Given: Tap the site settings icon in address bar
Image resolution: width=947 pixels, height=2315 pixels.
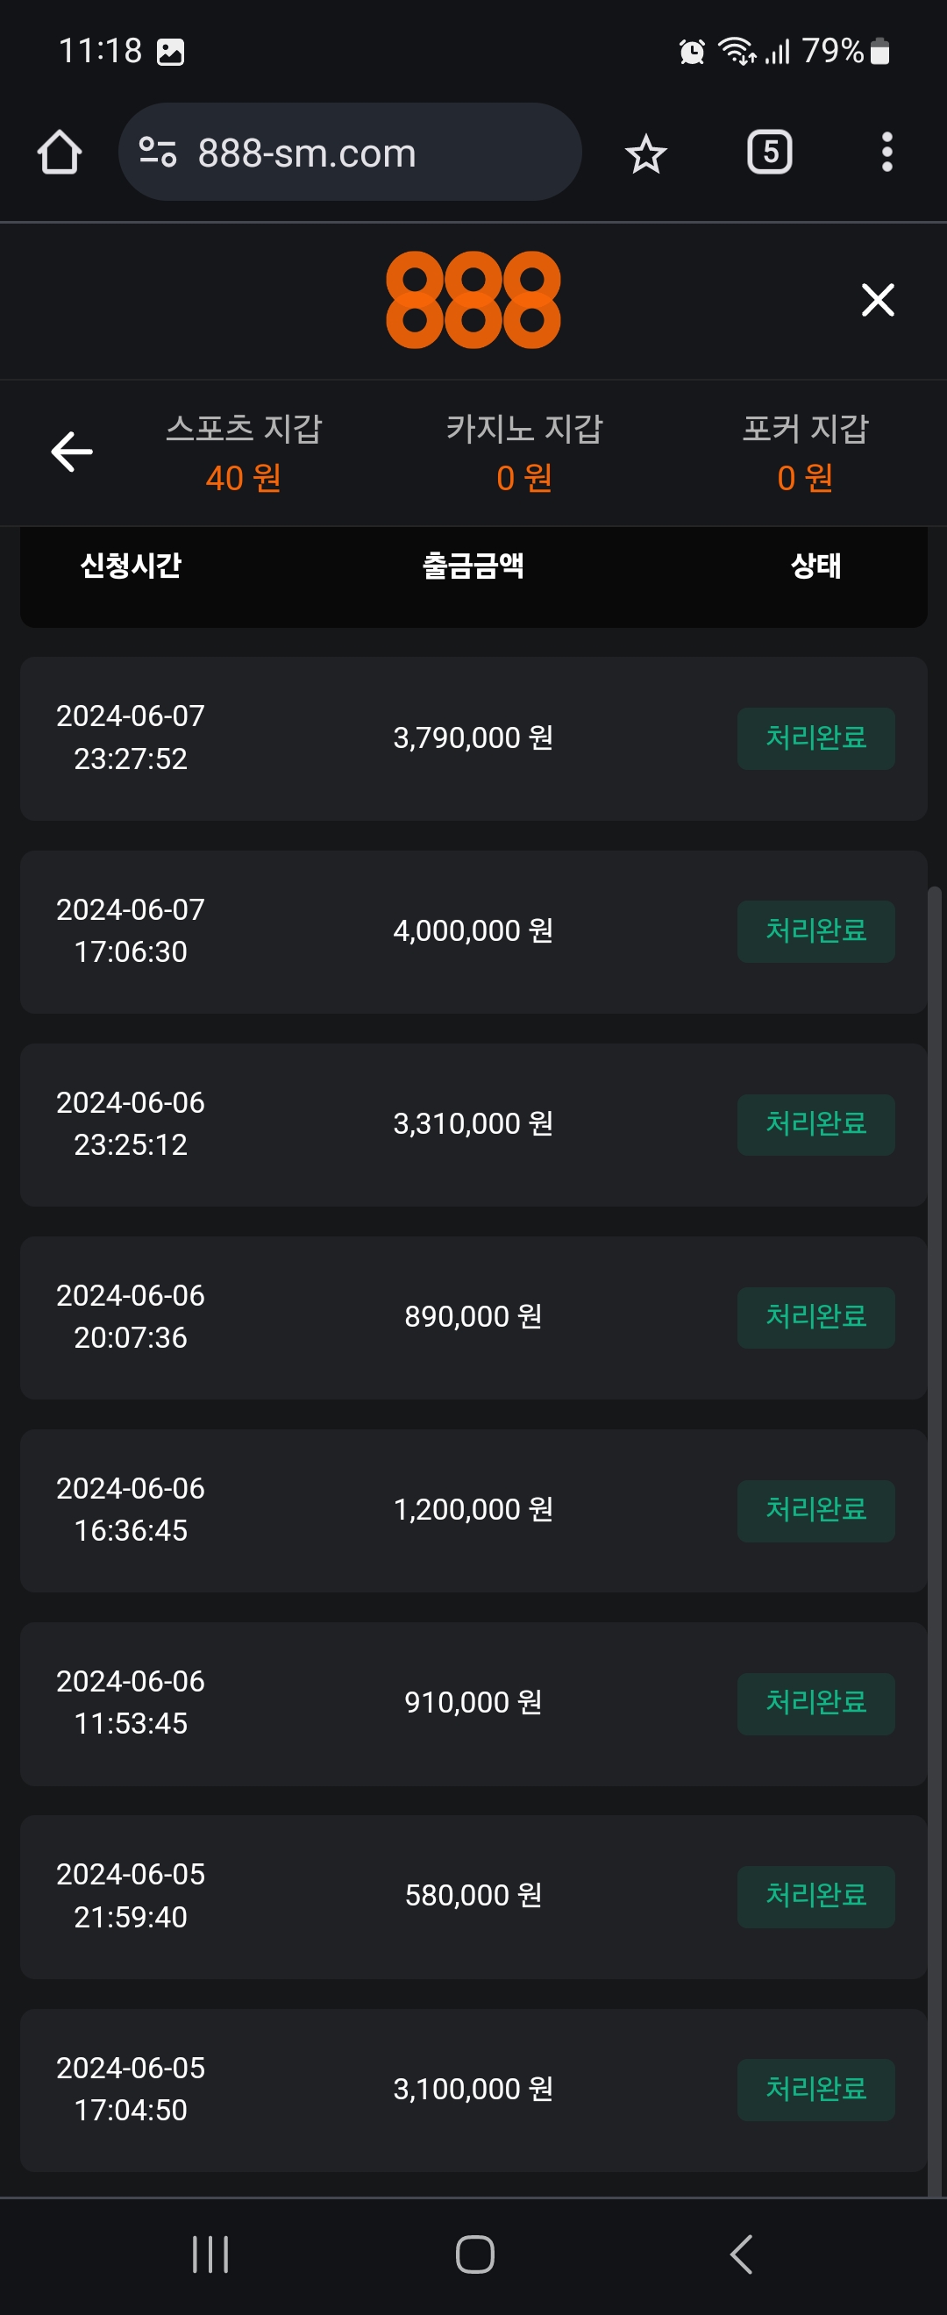Looking at the screenshot, I should (x=158, y=152).
